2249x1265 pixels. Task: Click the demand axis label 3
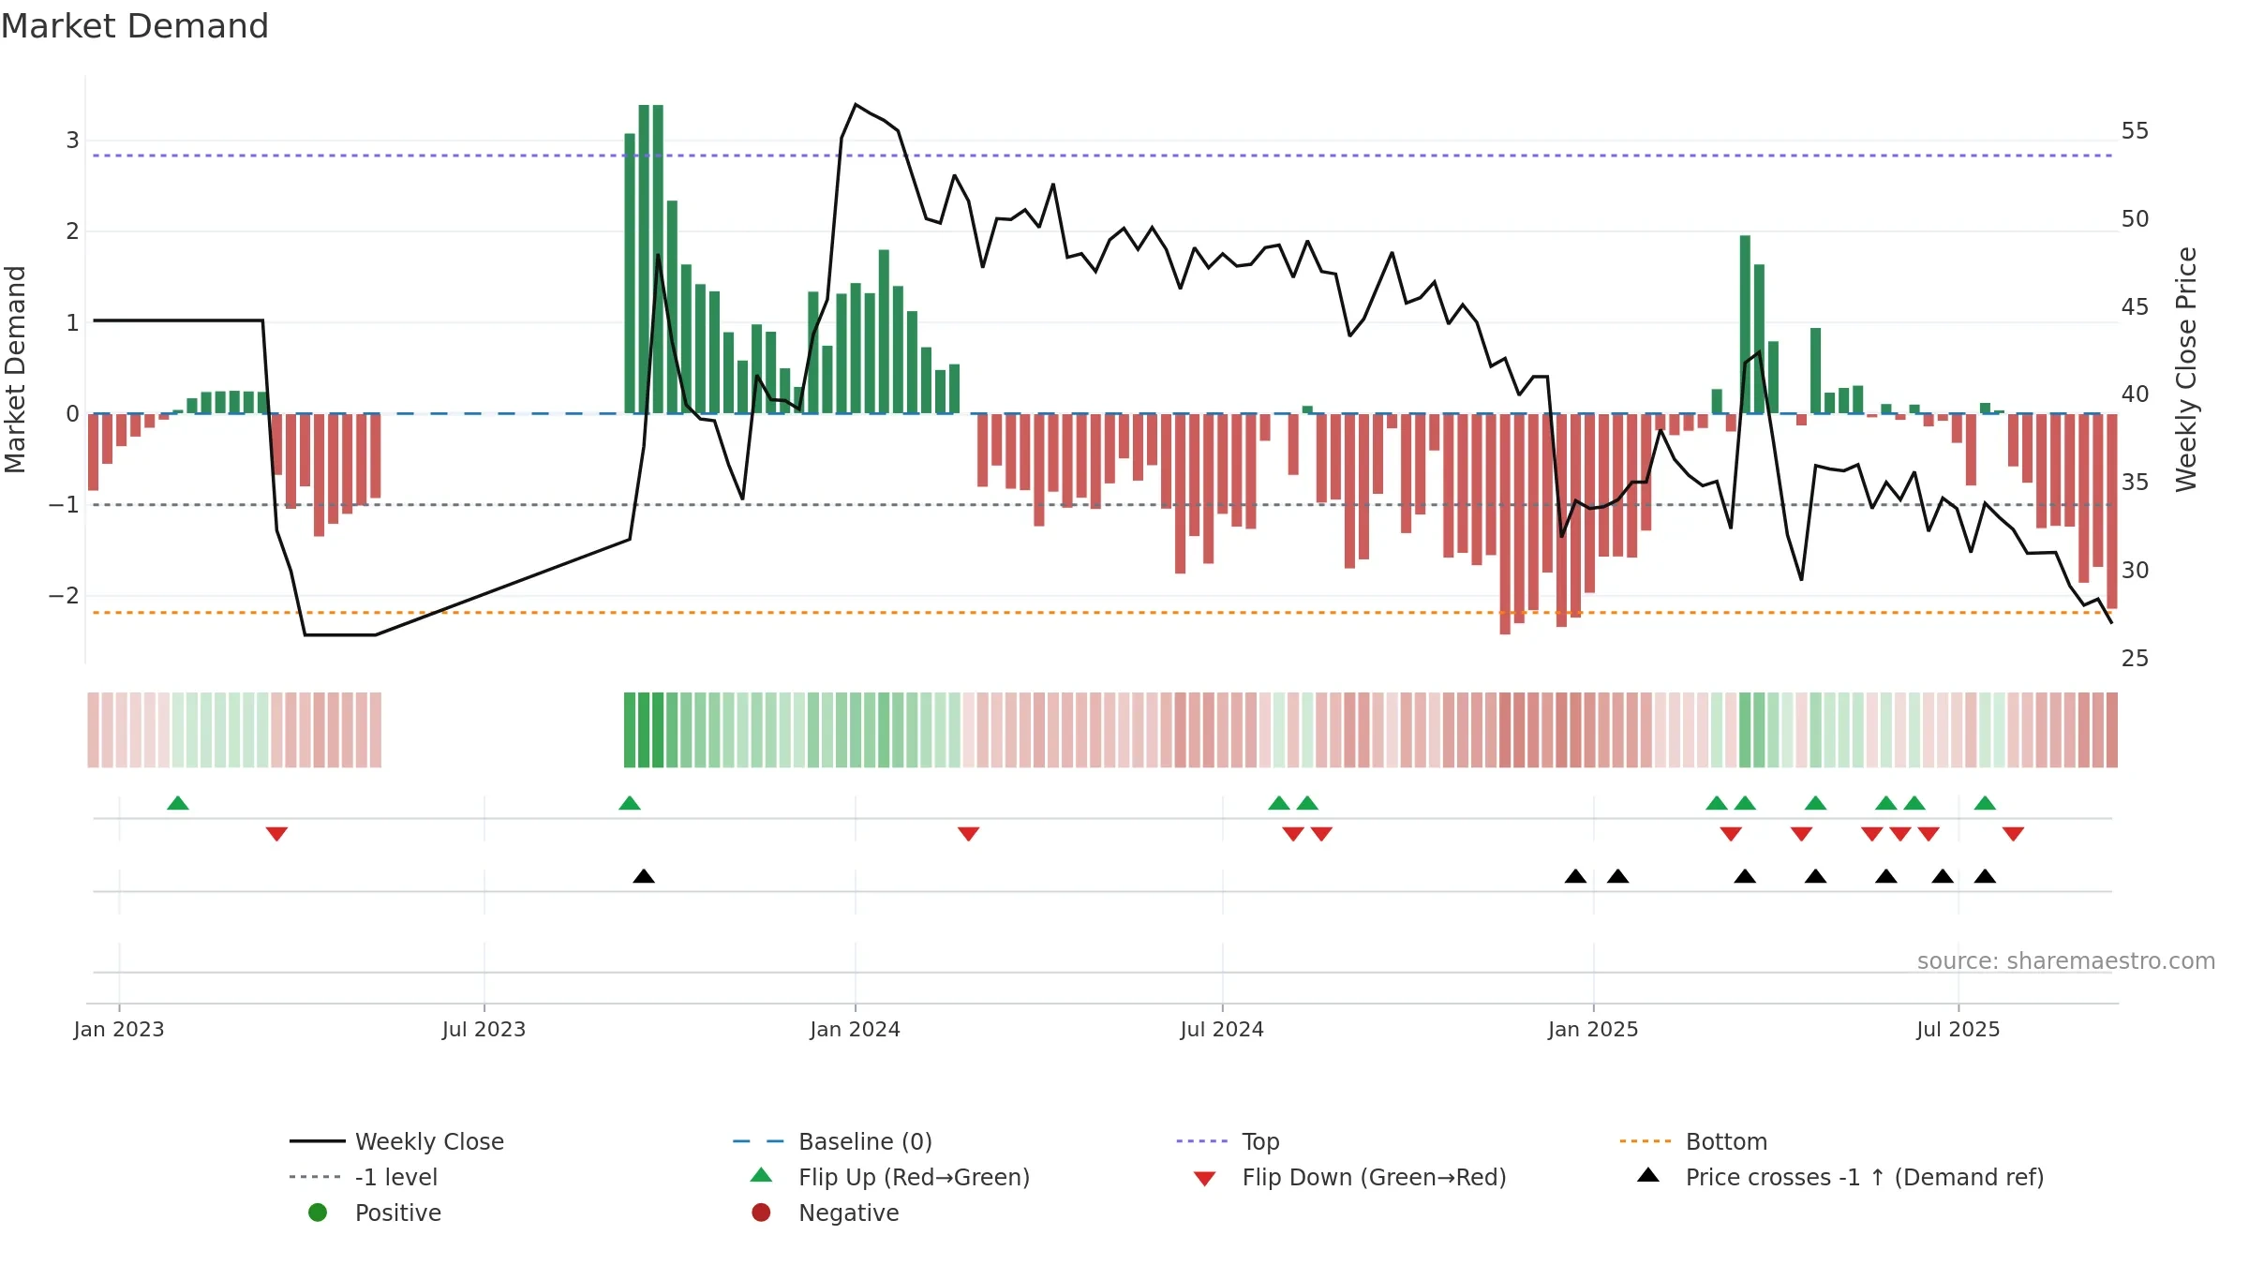click(x=72, y=141)
